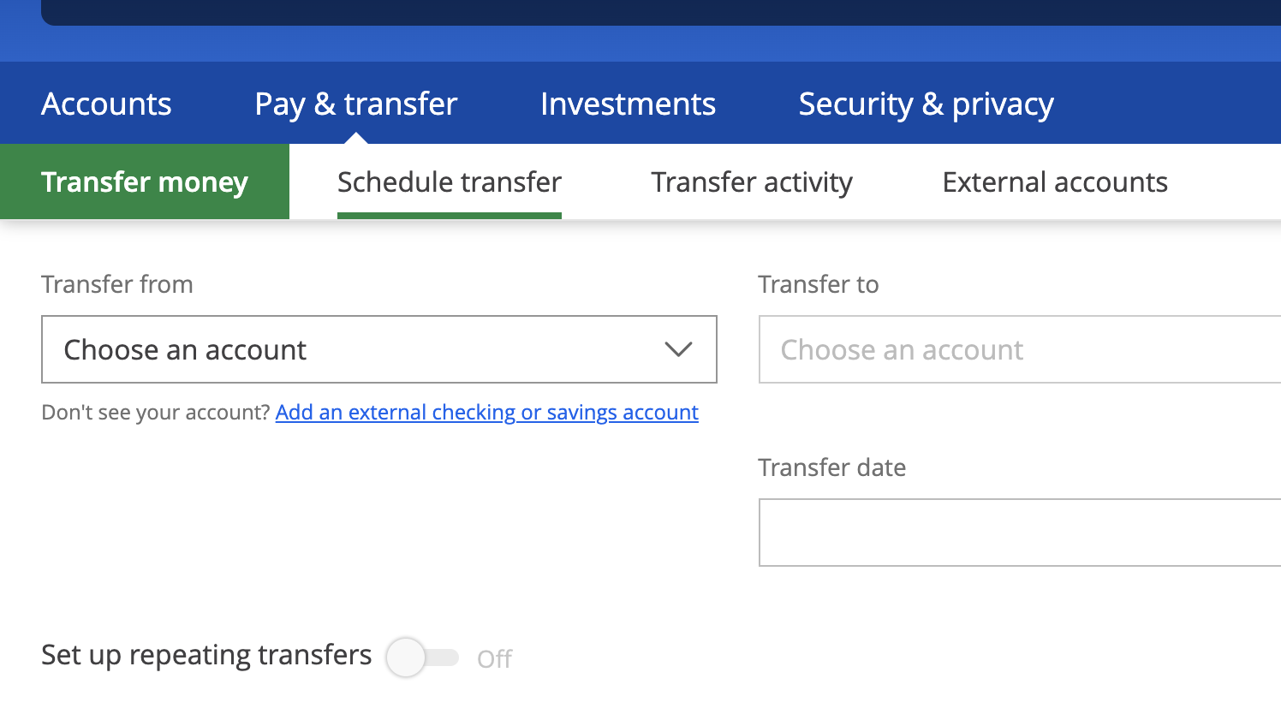Click 'Add an external checking or savings account' link
The height and width of the screenshot is (726, 1281).
point(486,413)
